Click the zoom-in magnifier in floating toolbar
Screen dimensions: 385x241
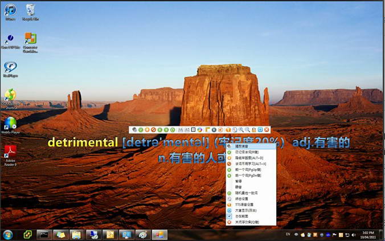(241, 130)
